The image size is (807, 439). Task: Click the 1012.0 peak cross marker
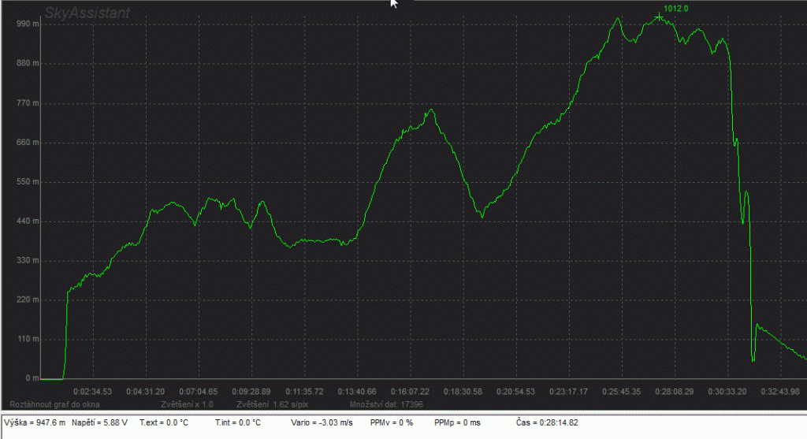(x=660, y=17)
